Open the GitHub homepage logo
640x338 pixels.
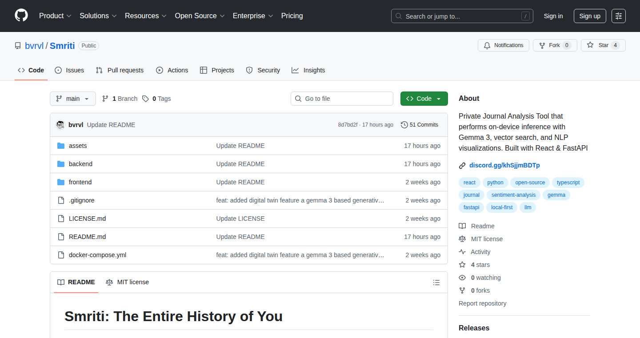pos(21,16)
